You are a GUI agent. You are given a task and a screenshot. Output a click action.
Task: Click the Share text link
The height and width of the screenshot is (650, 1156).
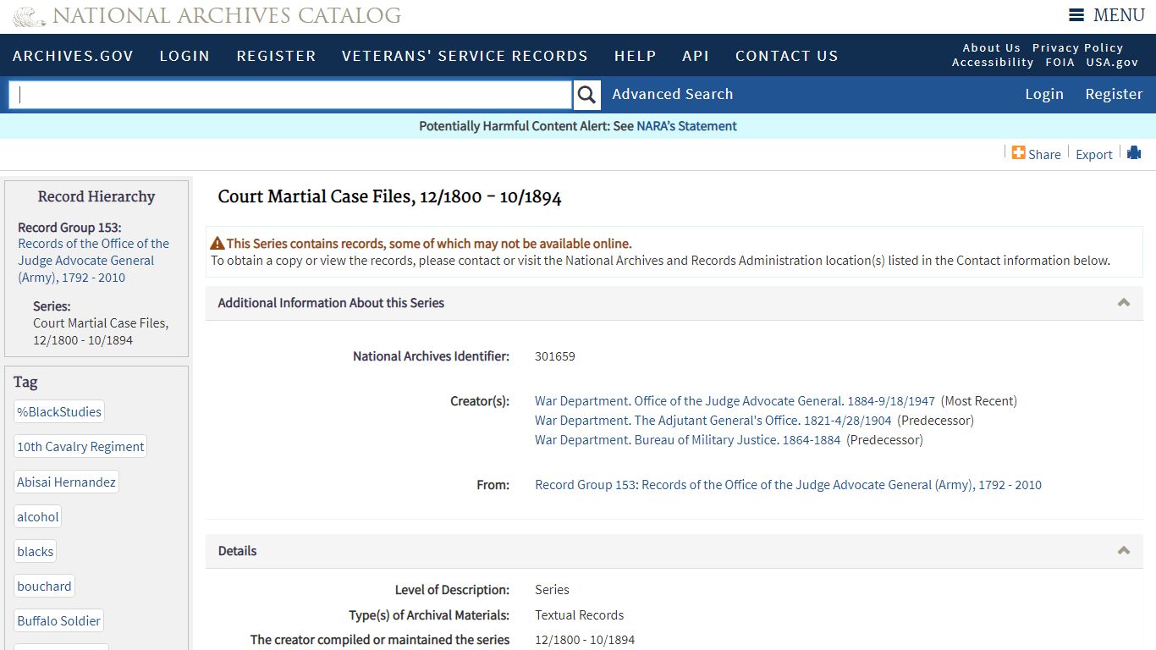(x=1044, y=154)
